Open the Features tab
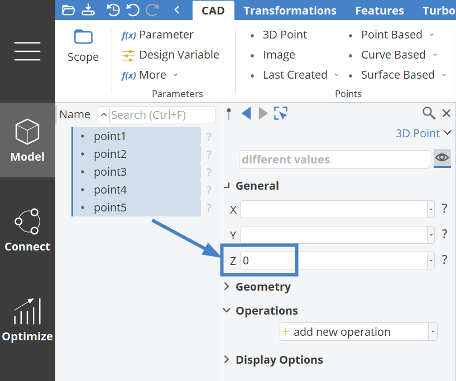The image size is (456, 381). pyautogui.click(x=380, y=11)
